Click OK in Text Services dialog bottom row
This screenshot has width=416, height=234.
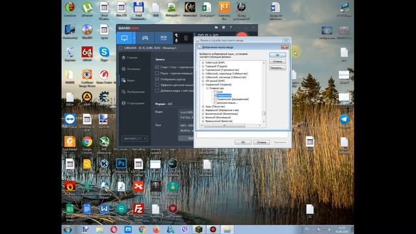(242, 142)
